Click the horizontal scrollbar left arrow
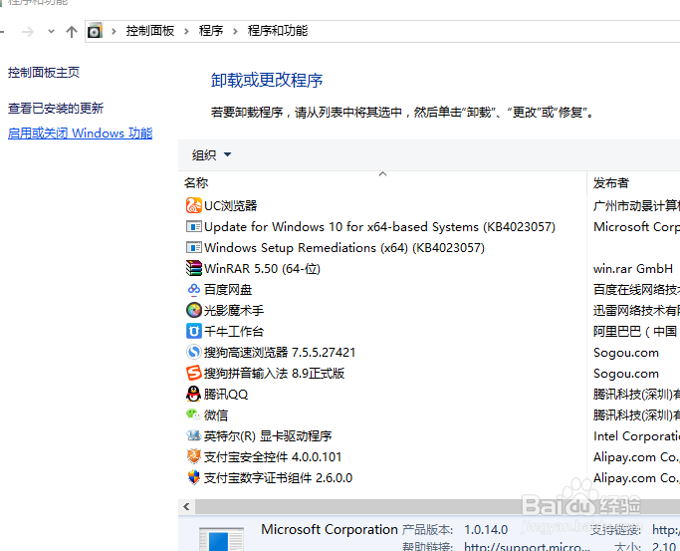 (186, 506)
